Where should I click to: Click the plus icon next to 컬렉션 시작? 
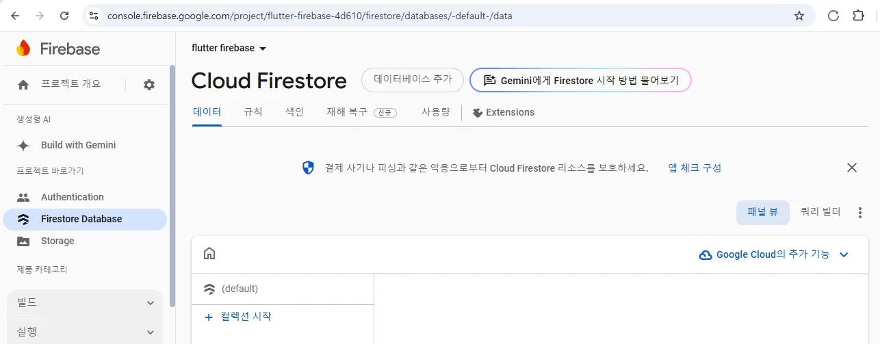click(209, 317)
